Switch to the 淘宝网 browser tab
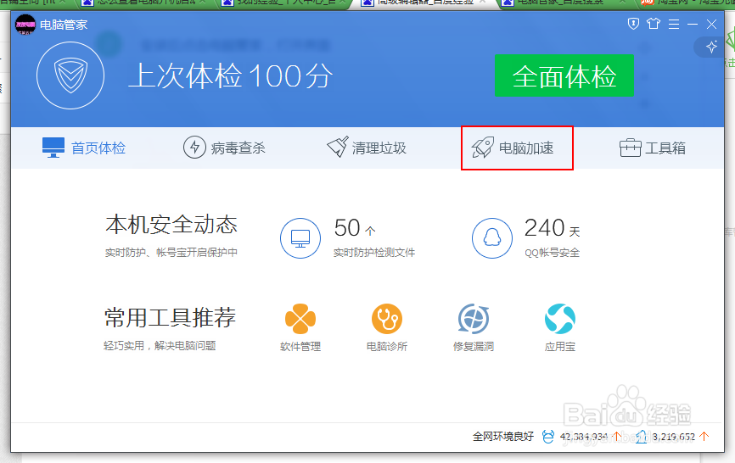This screenshot has width=735, height=463. (x=688, y=3)
